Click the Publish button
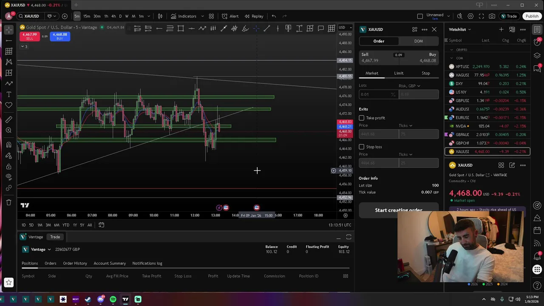The image size is (544, 306). [532, 16]
